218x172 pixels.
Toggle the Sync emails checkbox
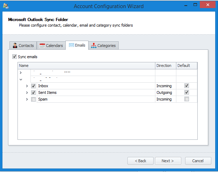point(14,57)
